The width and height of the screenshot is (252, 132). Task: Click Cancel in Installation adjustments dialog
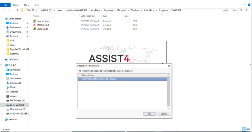(x=164, y=114)
